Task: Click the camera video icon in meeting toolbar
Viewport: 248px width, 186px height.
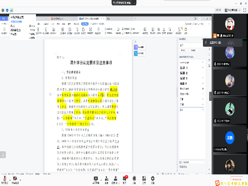Action: [x=15, y=178]
